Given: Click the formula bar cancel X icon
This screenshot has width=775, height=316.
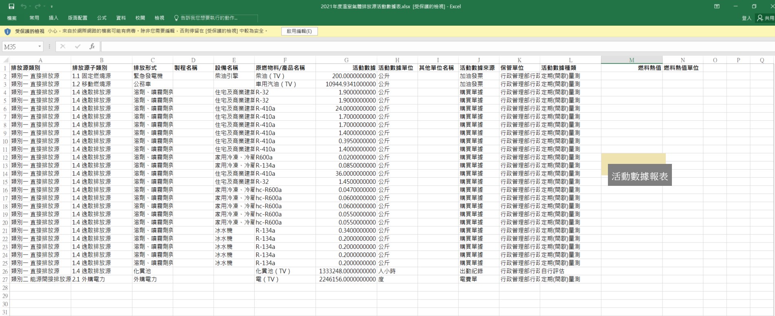Looking at the screenshot, I should click(63, 46).
